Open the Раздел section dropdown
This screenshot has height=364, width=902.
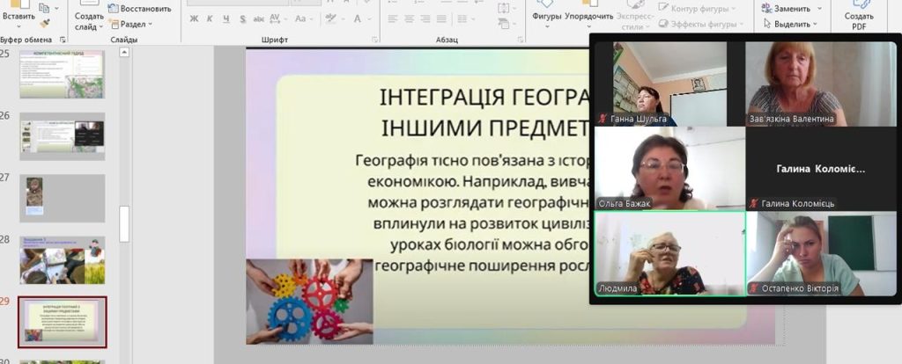point(131,24)
